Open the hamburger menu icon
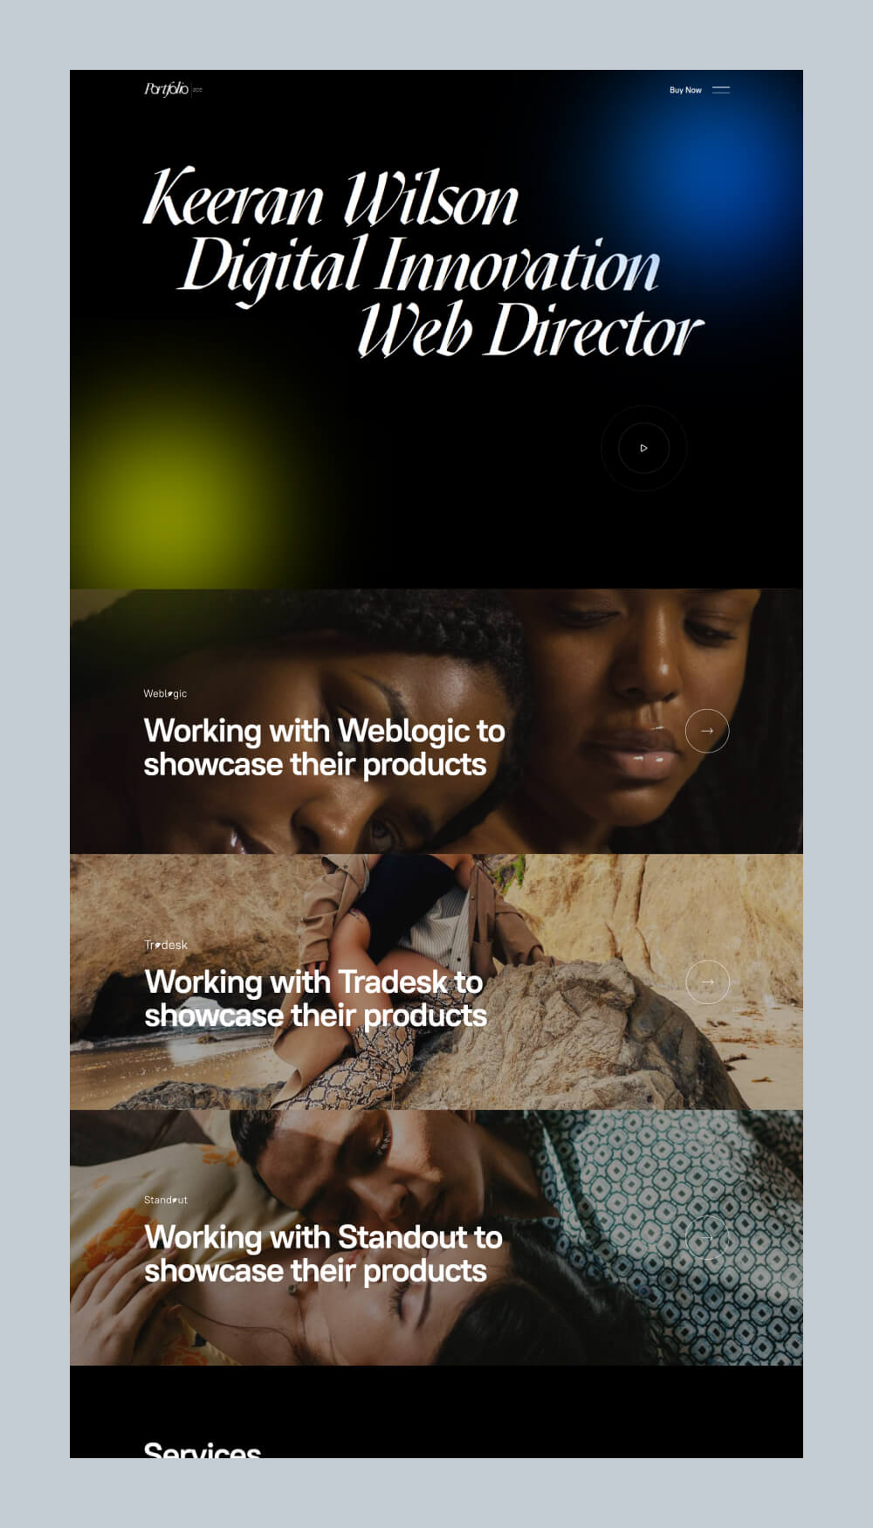 point(721,90)
